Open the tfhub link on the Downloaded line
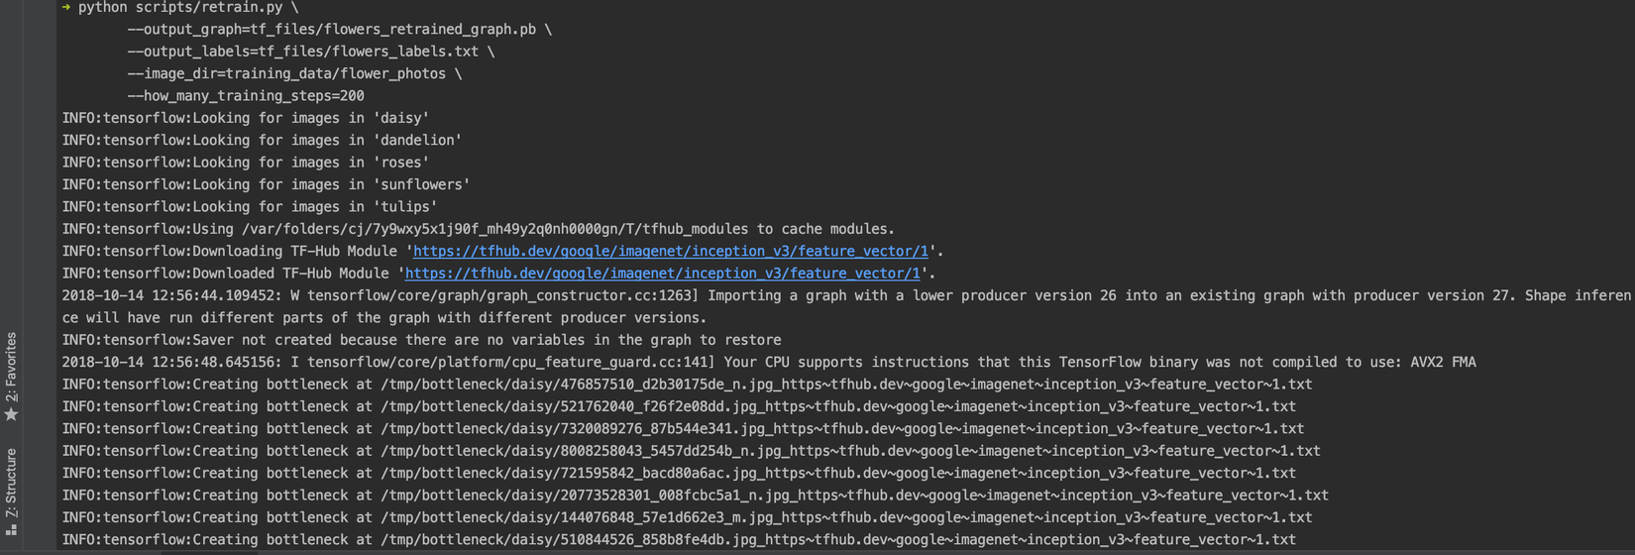Image resolution: width=1635 pixels, height=555 pixels. click(x=662, y=274)
